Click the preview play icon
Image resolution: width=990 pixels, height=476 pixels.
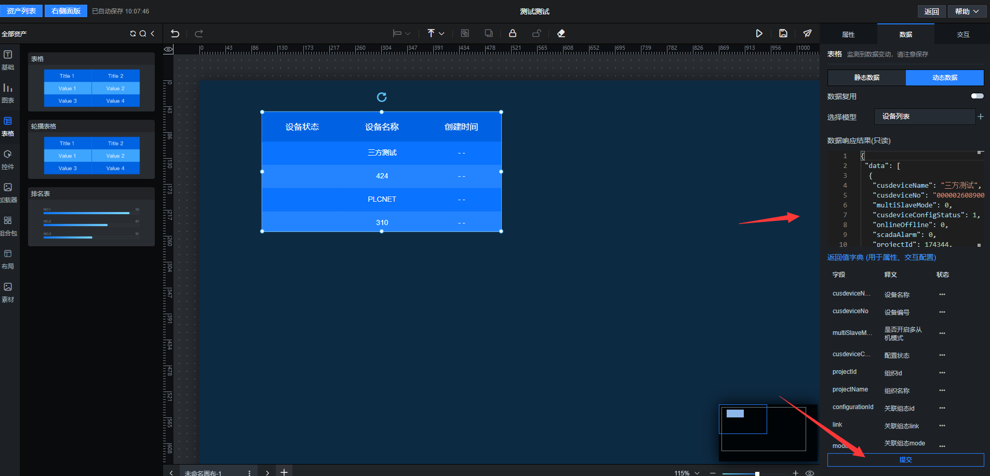(759, 33)
